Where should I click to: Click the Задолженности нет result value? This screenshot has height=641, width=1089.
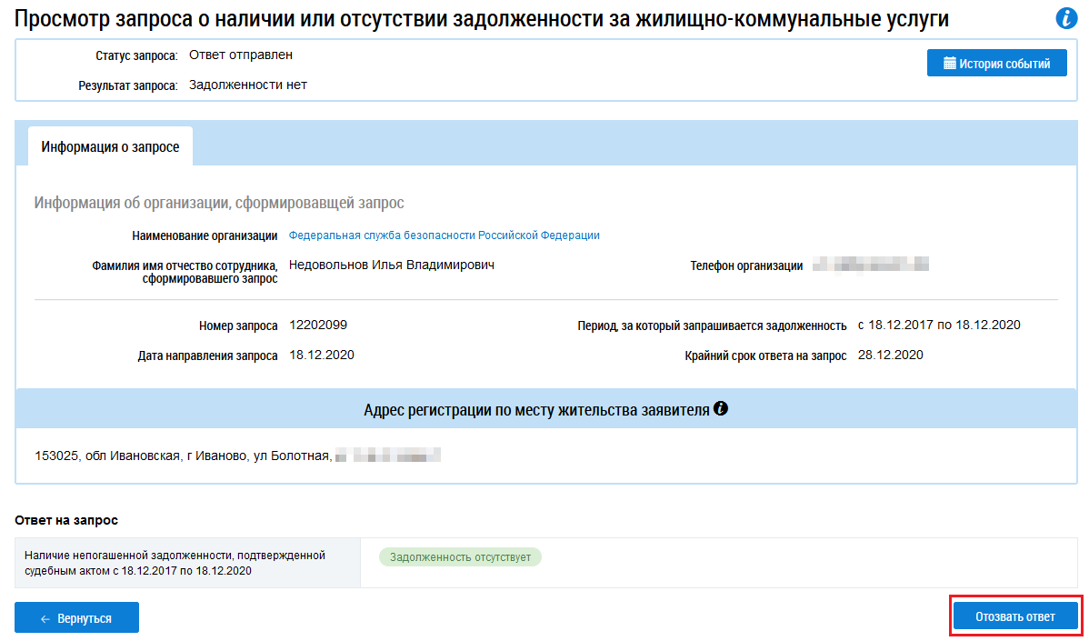click(x=248, y=85)
